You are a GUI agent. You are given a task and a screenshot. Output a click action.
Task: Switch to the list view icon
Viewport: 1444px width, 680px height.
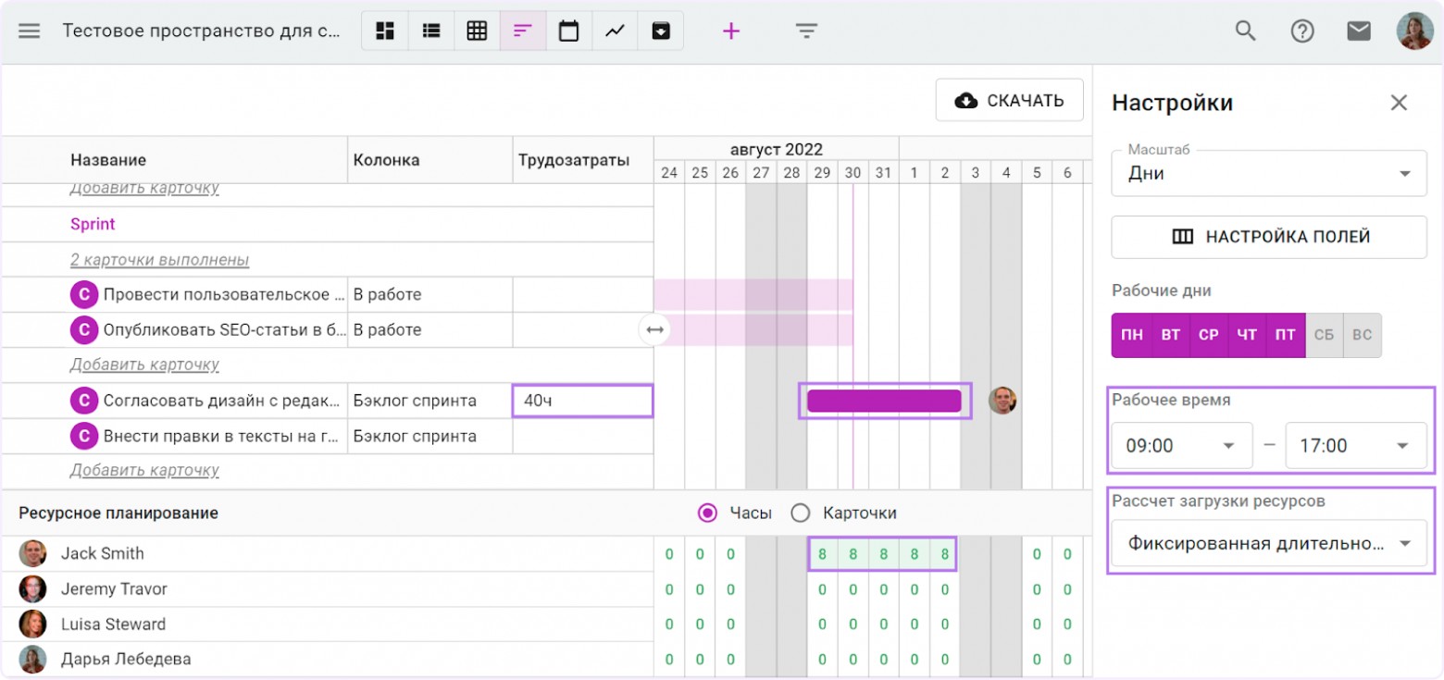(430, 31)
